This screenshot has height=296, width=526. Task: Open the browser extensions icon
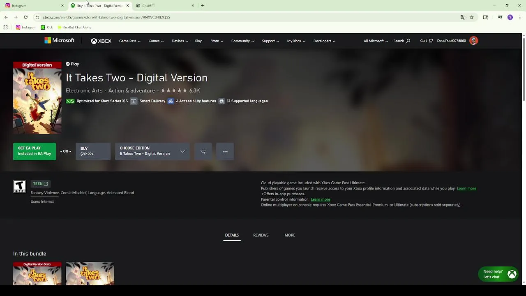(x=485, y=17)
